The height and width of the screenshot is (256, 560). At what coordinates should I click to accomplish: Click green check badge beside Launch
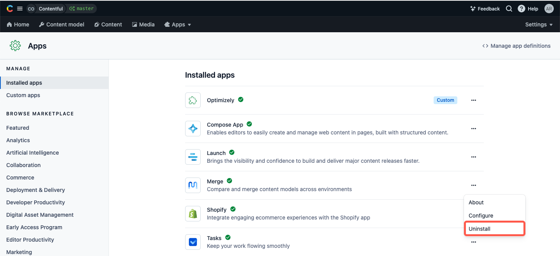(x=232, y=152)
